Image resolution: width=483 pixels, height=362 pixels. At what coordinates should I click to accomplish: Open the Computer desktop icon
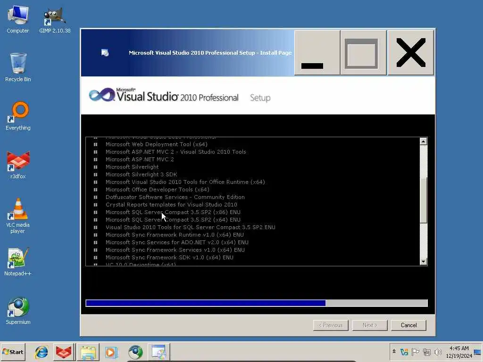(x=18, y=19)
